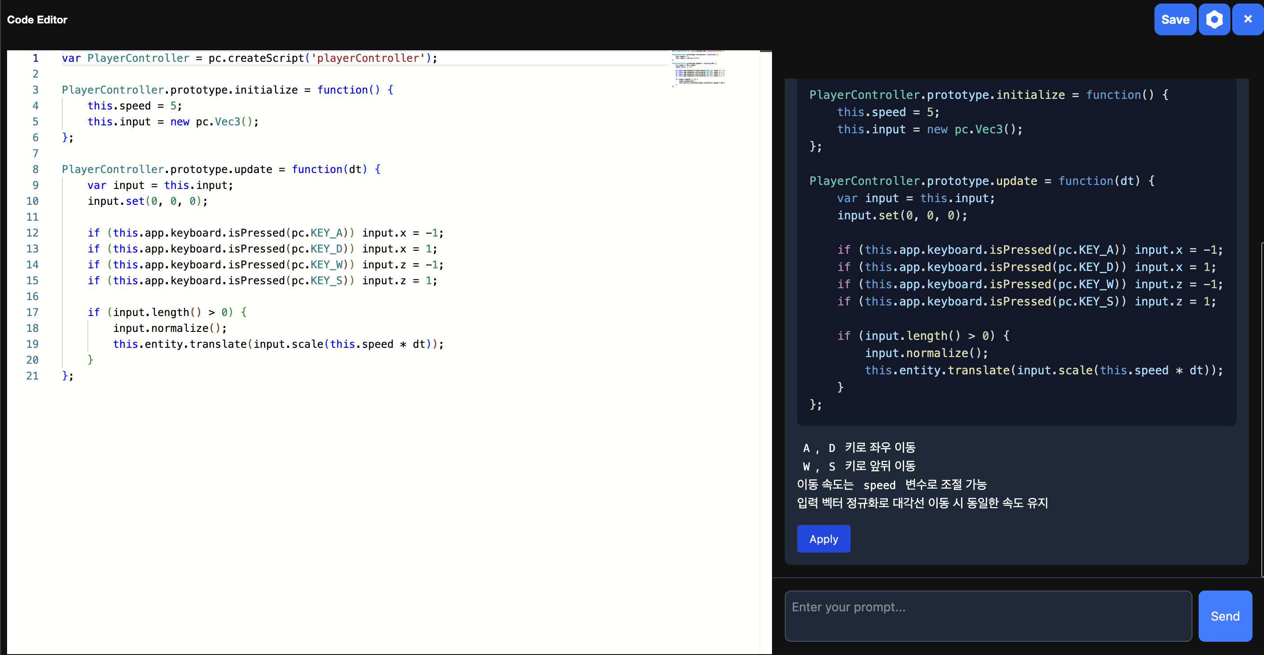Screen dimensions: 1264x655
Task: Click line number 1 in gutter
Action: 35,58
